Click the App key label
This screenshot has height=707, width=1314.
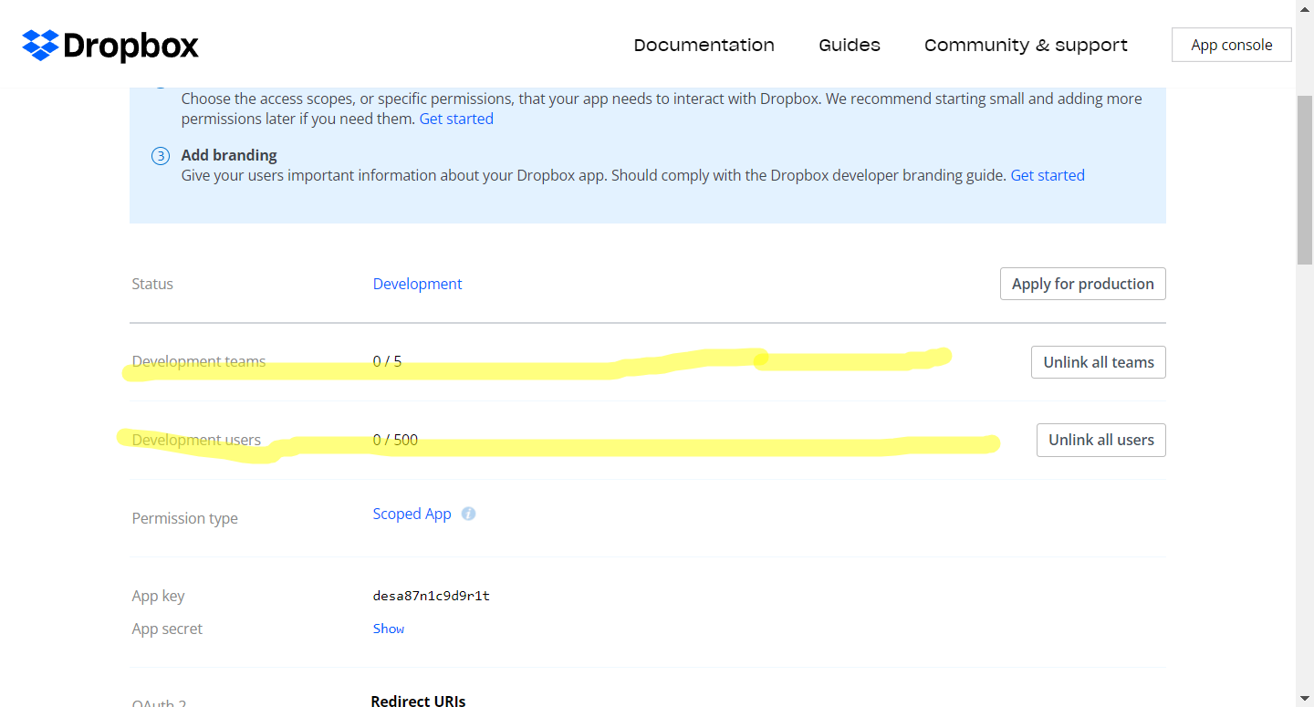click(158, 596)
